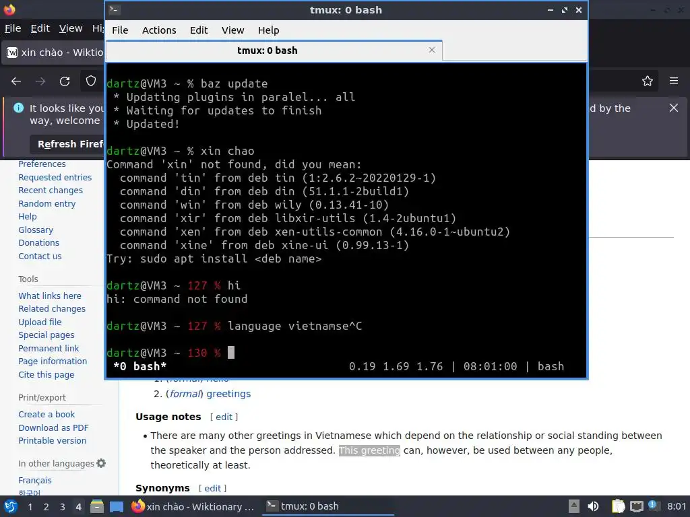This screenshot has height=517, width=690.
Task: Open the Special pages link
Action: click(x=46, y=335)
